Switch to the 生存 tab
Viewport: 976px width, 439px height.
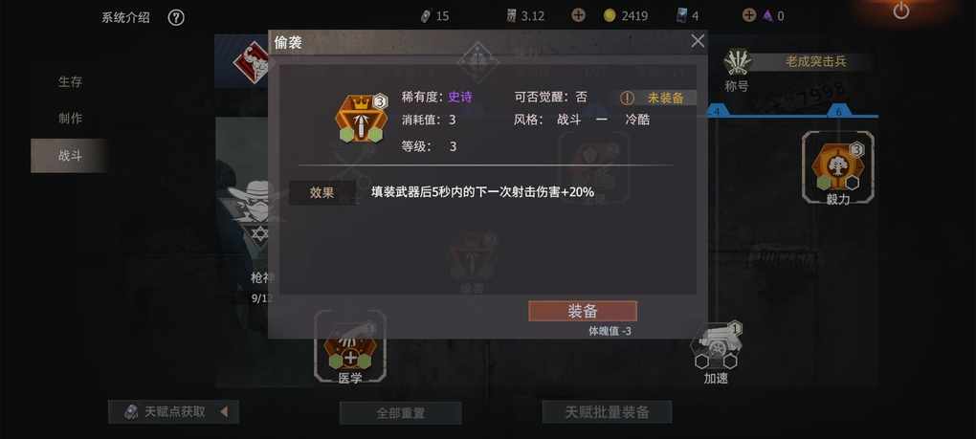[x=70, y=81]
